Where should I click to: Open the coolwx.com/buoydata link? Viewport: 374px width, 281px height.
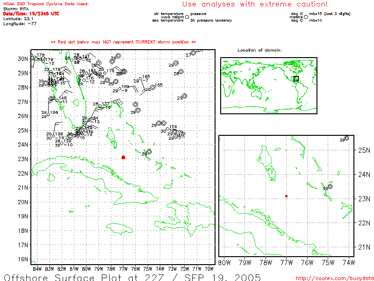point(334,278)
